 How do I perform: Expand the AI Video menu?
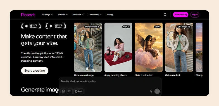63,15
